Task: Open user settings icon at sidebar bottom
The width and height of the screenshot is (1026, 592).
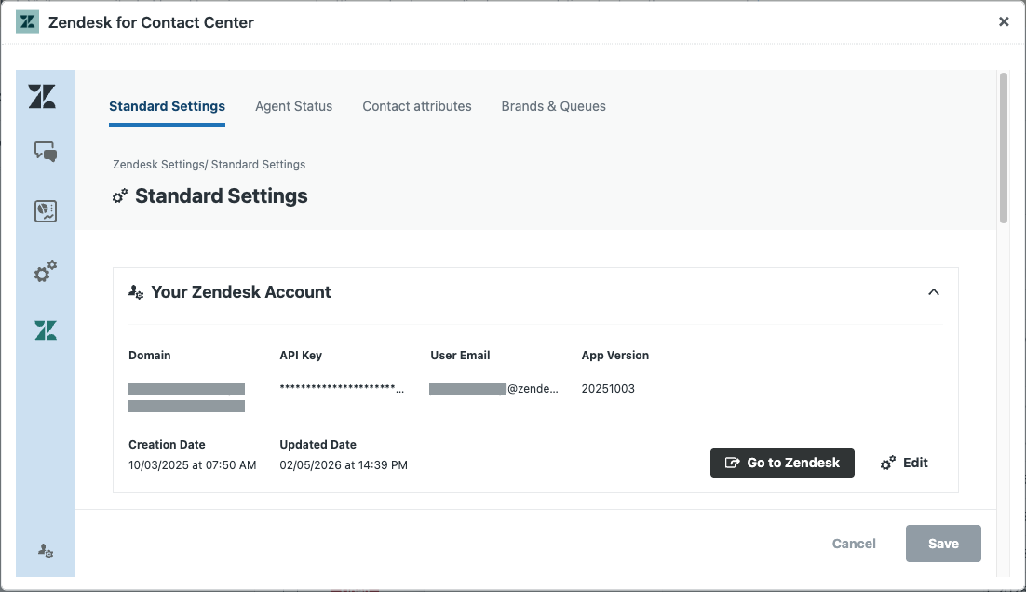Action: tap(46, 550)
